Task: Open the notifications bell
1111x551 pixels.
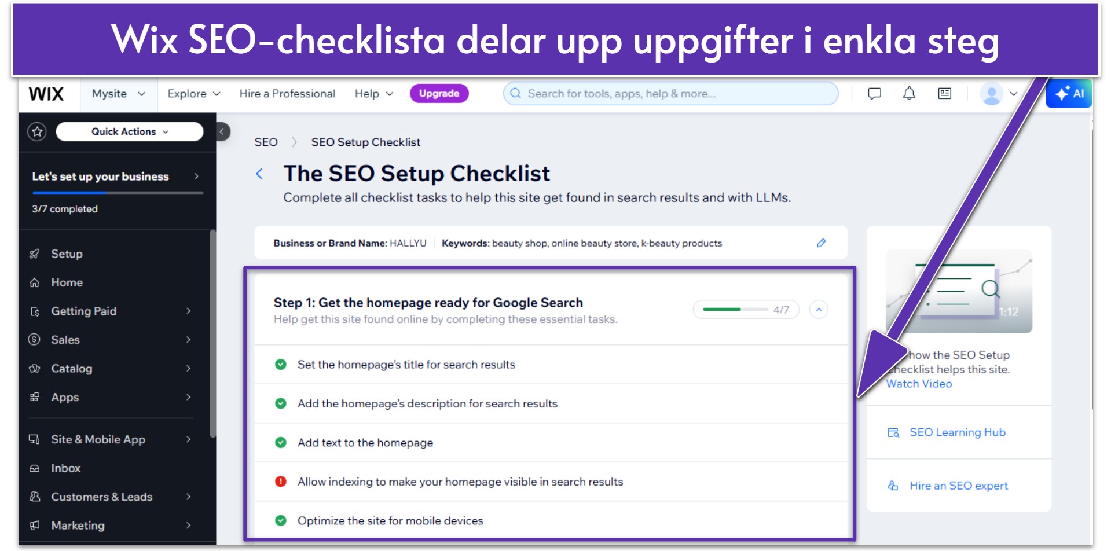Action: pos(909,94)
